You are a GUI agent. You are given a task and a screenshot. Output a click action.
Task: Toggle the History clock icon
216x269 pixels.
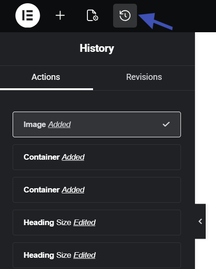pyautogui.click(x=125, y=15)
